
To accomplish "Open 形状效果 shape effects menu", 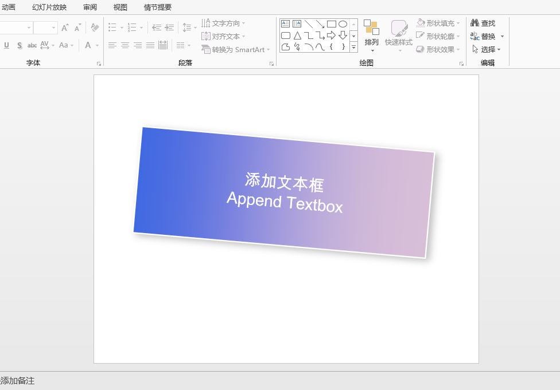I will [438, 50].
